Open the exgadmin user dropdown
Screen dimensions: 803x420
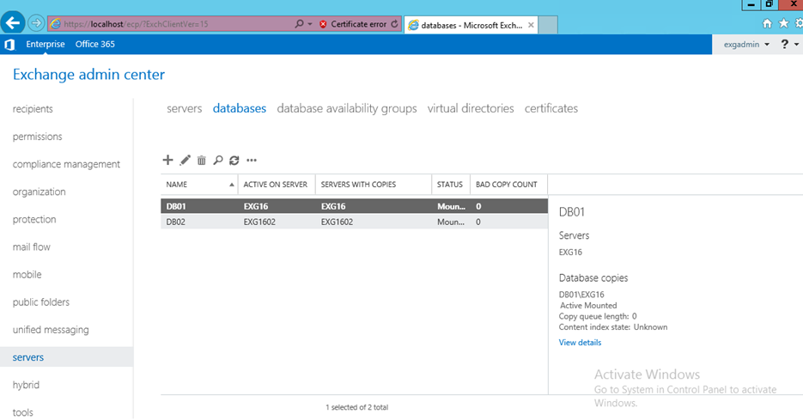pos(746,45)
